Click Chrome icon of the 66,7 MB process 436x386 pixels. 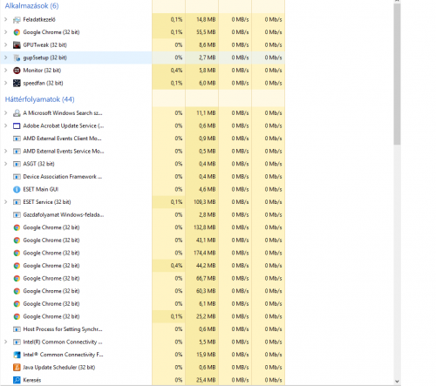coord(17,279)
